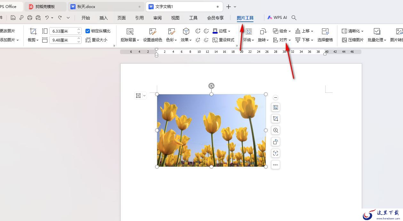The image size is (403, 221).
Task: Open the WPS AI assistant
Action: point(277,18)
